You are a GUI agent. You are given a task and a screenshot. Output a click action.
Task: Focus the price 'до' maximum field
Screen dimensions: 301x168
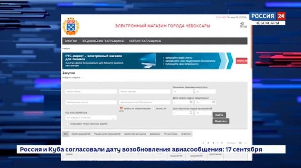[205, 91]
